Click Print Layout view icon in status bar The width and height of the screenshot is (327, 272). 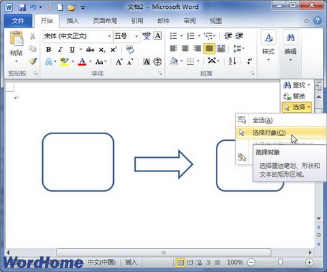pyautogui.click(x=181, y=262)
